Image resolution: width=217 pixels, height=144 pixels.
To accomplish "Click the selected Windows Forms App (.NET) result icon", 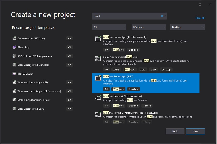I will pyautogui.click(x=98, y=78).
